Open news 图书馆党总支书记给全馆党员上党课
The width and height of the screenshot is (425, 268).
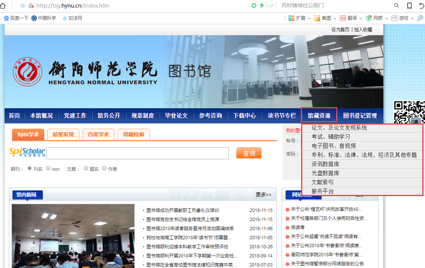183,219
